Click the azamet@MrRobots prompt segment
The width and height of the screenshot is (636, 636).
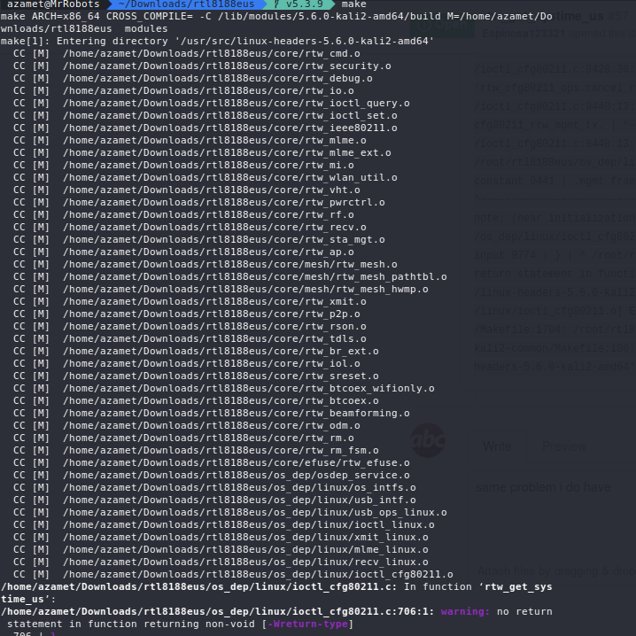(53, 4)
